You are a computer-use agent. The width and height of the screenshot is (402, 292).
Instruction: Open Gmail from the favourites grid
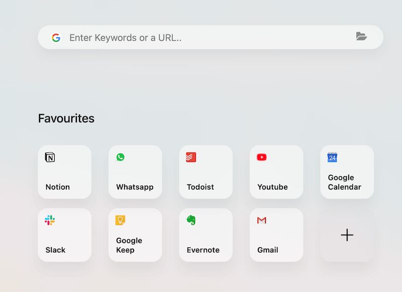[276, 235]
